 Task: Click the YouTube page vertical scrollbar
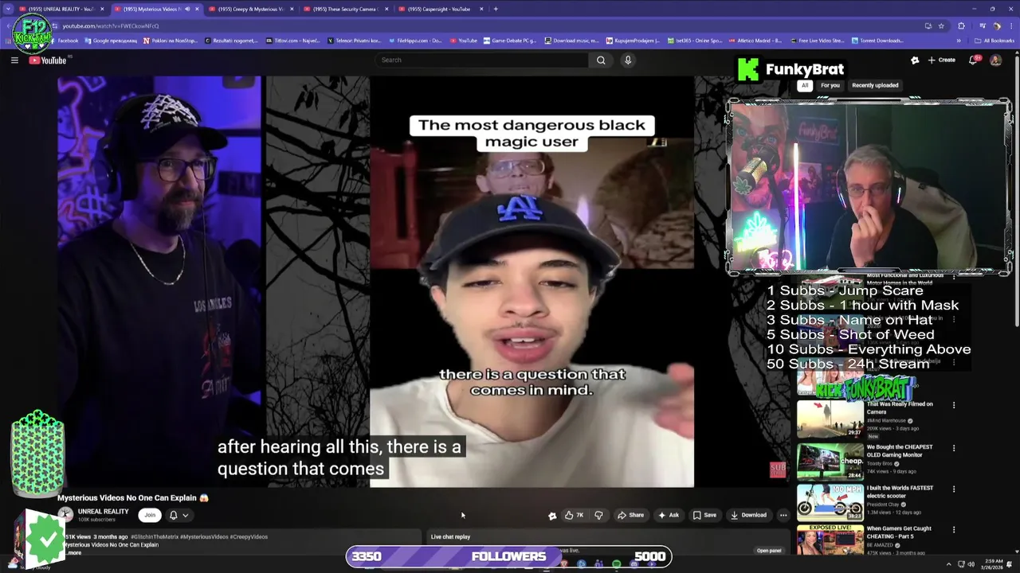1016,191
